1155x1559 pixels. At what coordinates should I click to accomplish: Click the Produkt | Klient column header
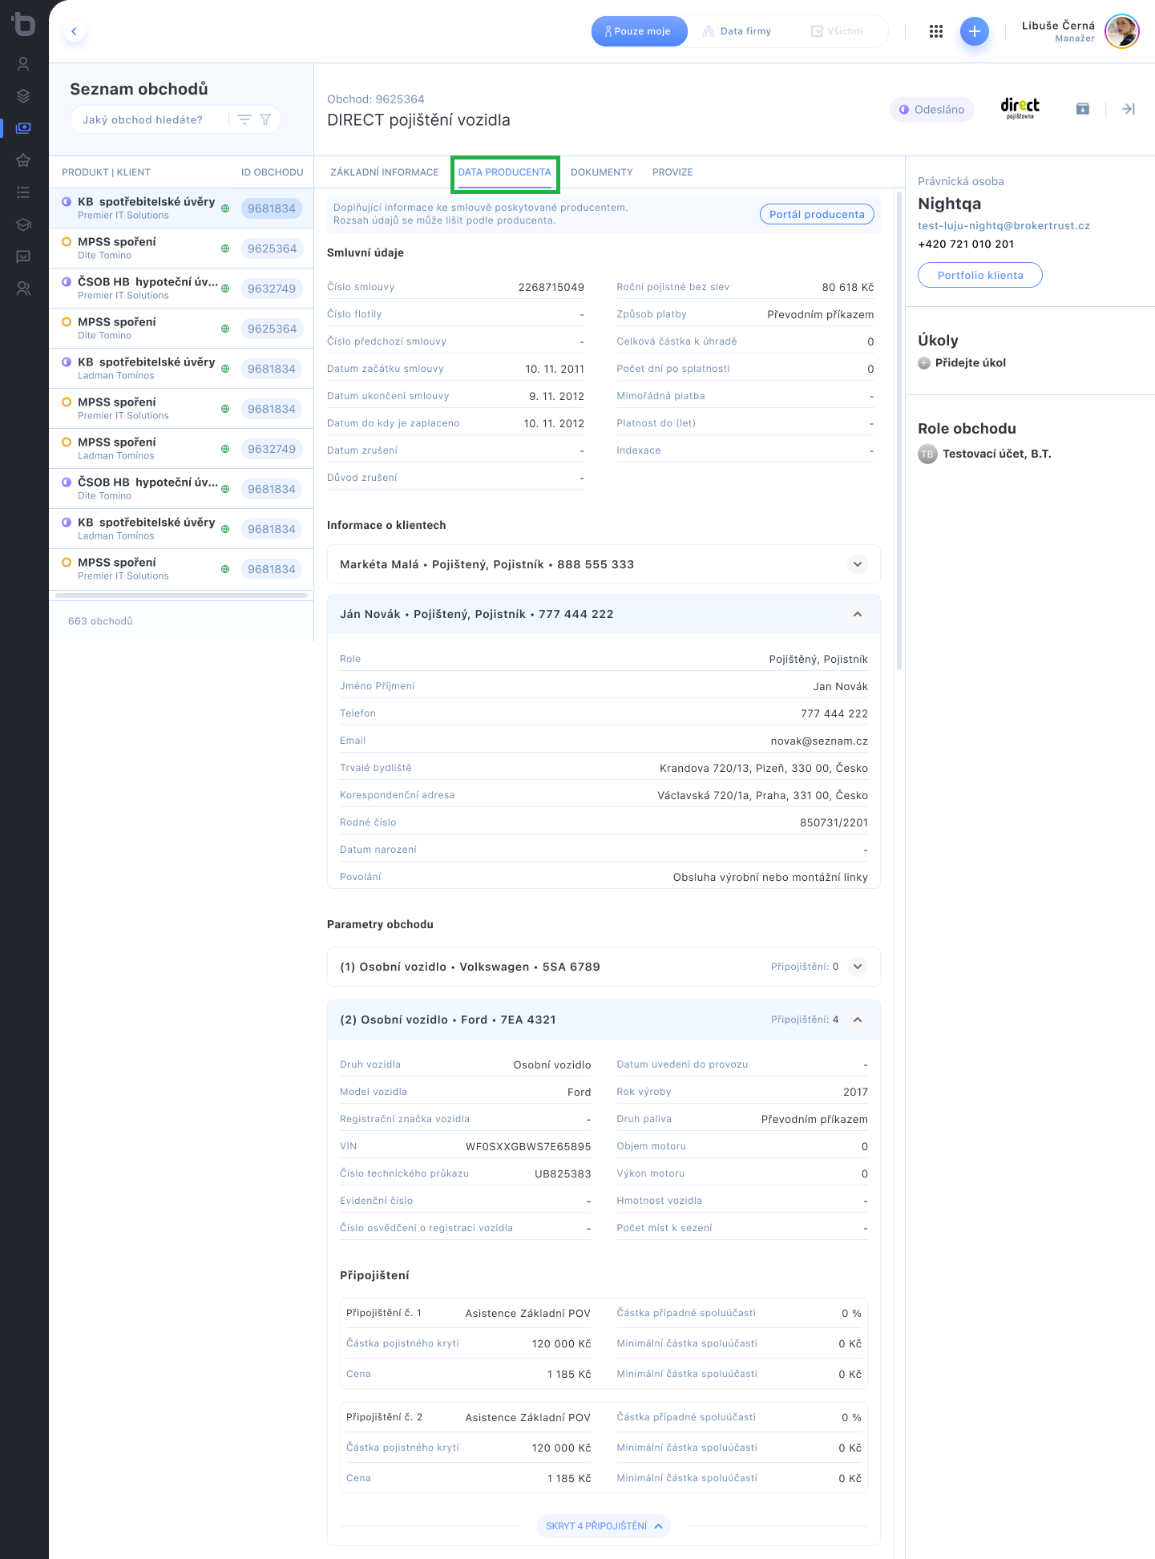(106, 172)
